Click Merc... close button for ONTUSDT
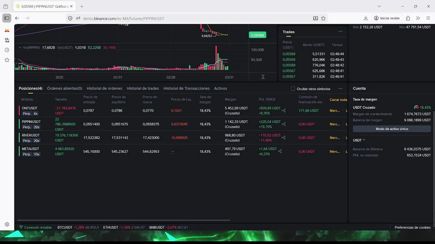The image size is (435, 244). tap(335, 110)
